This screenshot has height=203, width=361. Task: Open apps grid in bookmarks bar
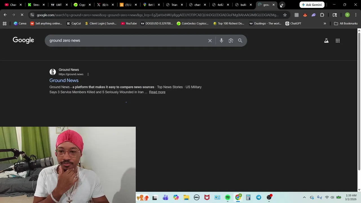pyautogui.click(x=5, y=23)
